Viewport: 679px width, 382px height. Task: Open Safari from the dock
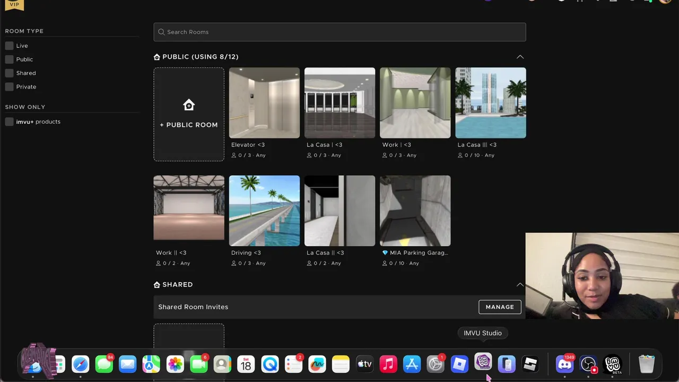point(81,364)
